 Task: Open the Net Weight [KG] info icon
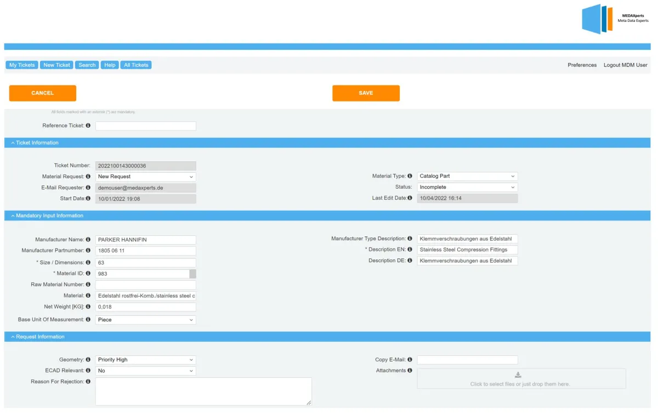click(88, 307)
